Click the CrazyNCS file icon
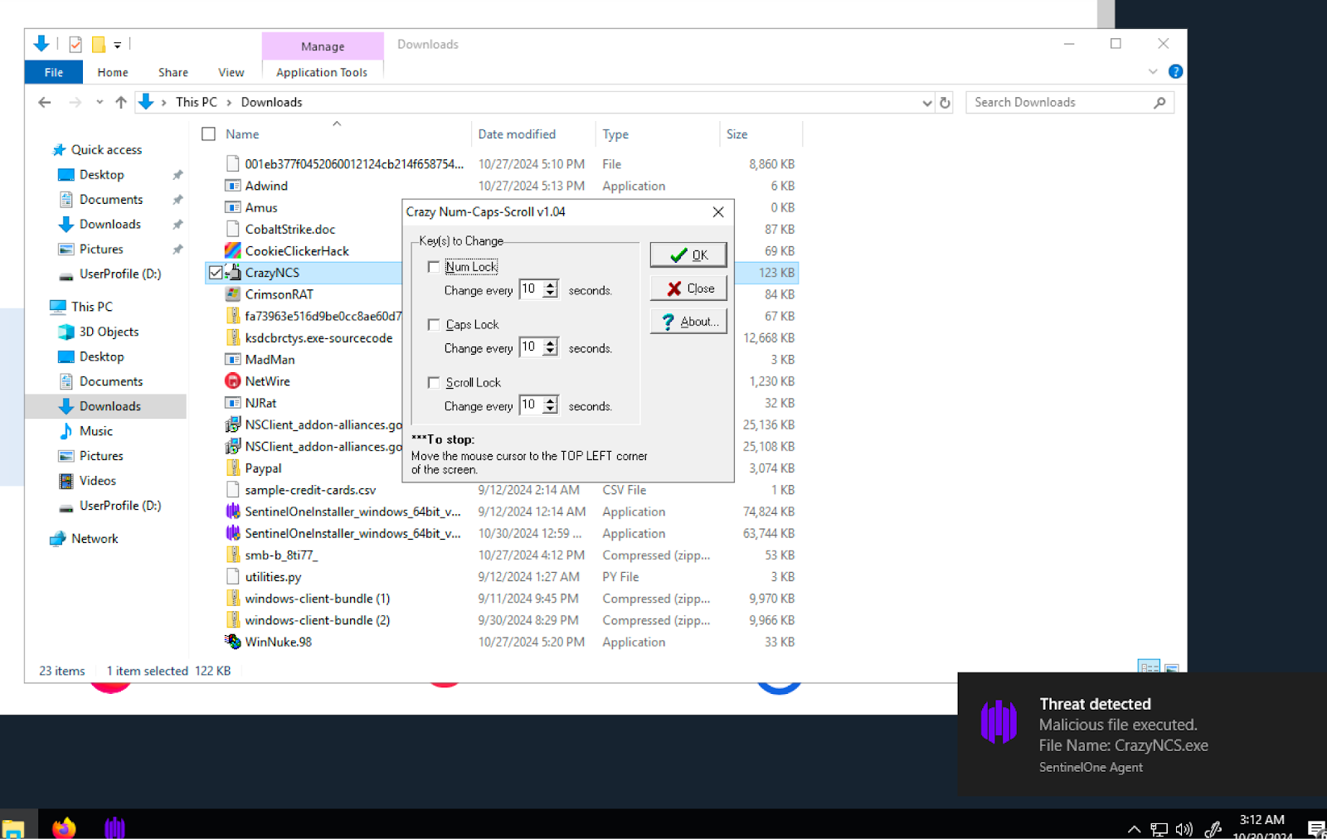The height and width of the screenshot is (839, 1327). click(x=233, y=272)
